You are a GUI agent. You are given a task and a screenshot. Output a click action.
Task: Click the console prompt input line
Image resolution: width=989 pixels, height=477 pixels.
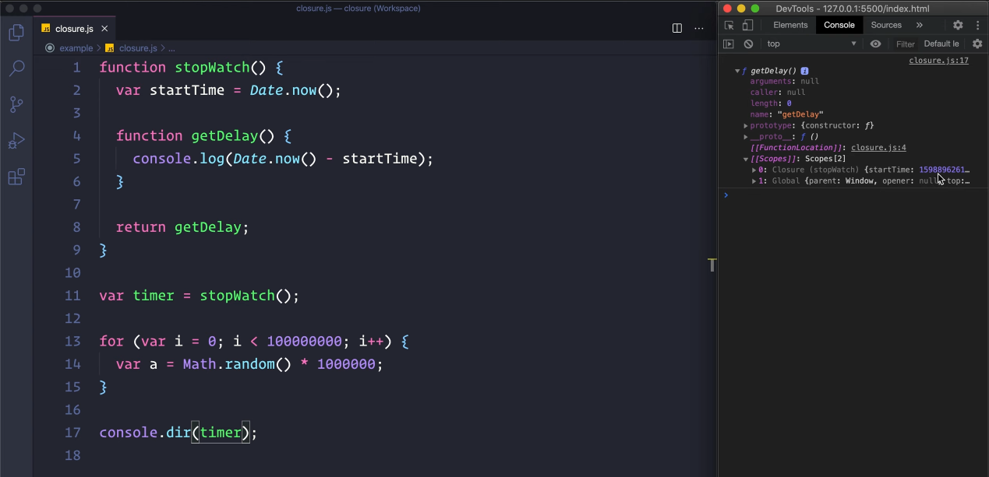tap(857, 195)
